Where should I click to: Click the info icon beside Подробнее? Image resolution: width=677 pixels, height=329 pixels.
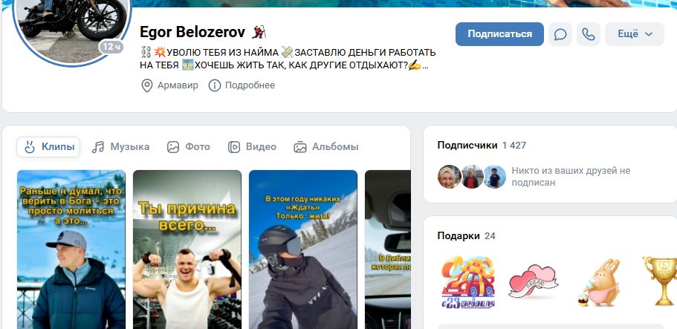(x=215, y=85)
